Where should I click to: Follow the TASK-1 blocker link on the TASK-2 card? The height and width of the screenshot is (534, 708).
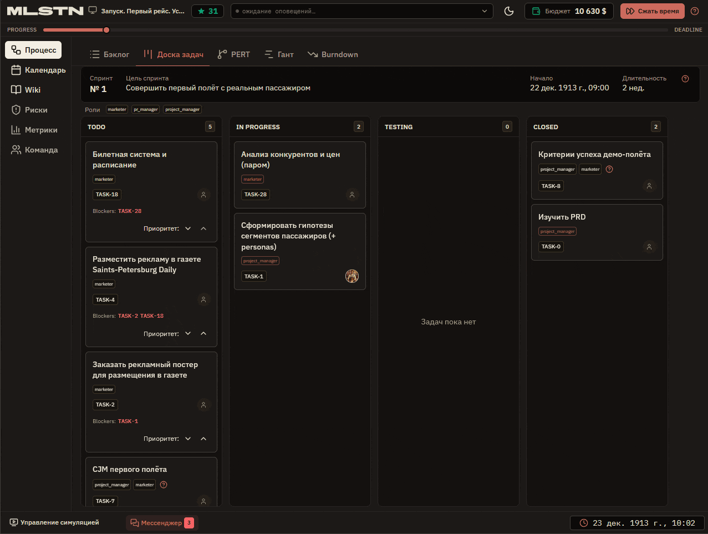point(128,421)
